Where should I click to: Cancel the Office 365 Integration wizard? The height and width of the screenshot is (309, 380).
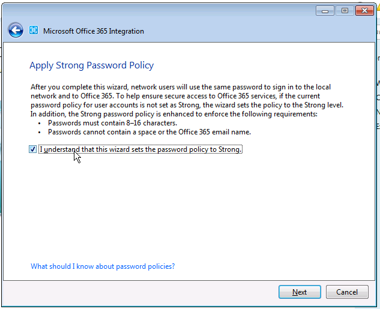(x=347, y=292)
